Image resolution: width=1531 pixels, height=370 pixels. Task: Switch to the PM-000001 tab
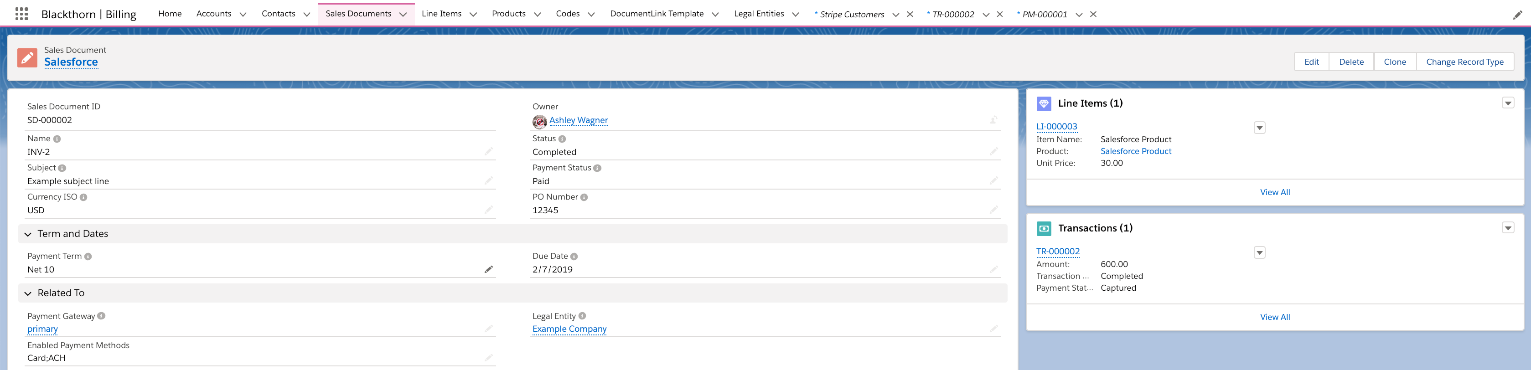click(x=1045, y=14)
